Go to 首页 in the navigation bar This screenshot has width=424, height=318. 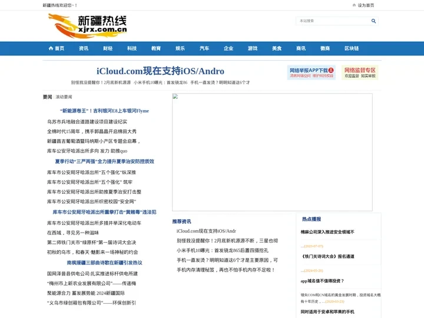(x=57, y=48)
